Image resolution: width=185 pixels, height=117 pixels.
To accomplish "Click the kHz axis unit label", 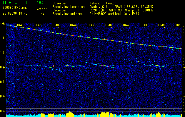I will (3, 24).
